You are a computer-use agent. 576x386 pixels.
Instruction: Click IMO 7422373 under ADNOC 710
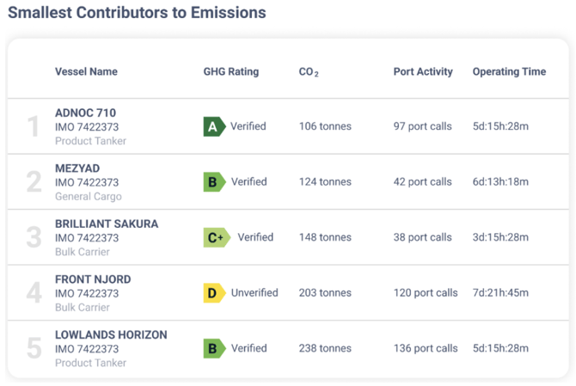pyautogui.click(x=87, y=127)
